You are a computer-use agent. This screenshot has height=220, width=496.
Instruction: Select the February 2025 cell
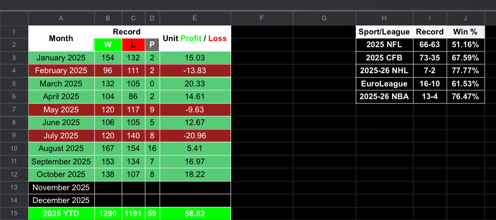coord(61,71)
